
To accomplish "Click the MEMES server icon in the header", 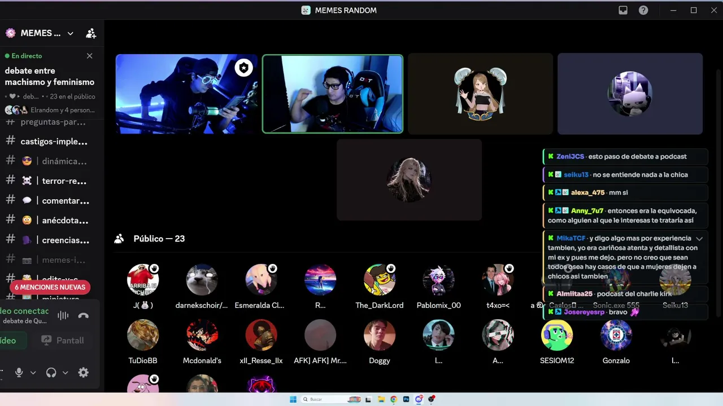I will [x=11, y=33].
